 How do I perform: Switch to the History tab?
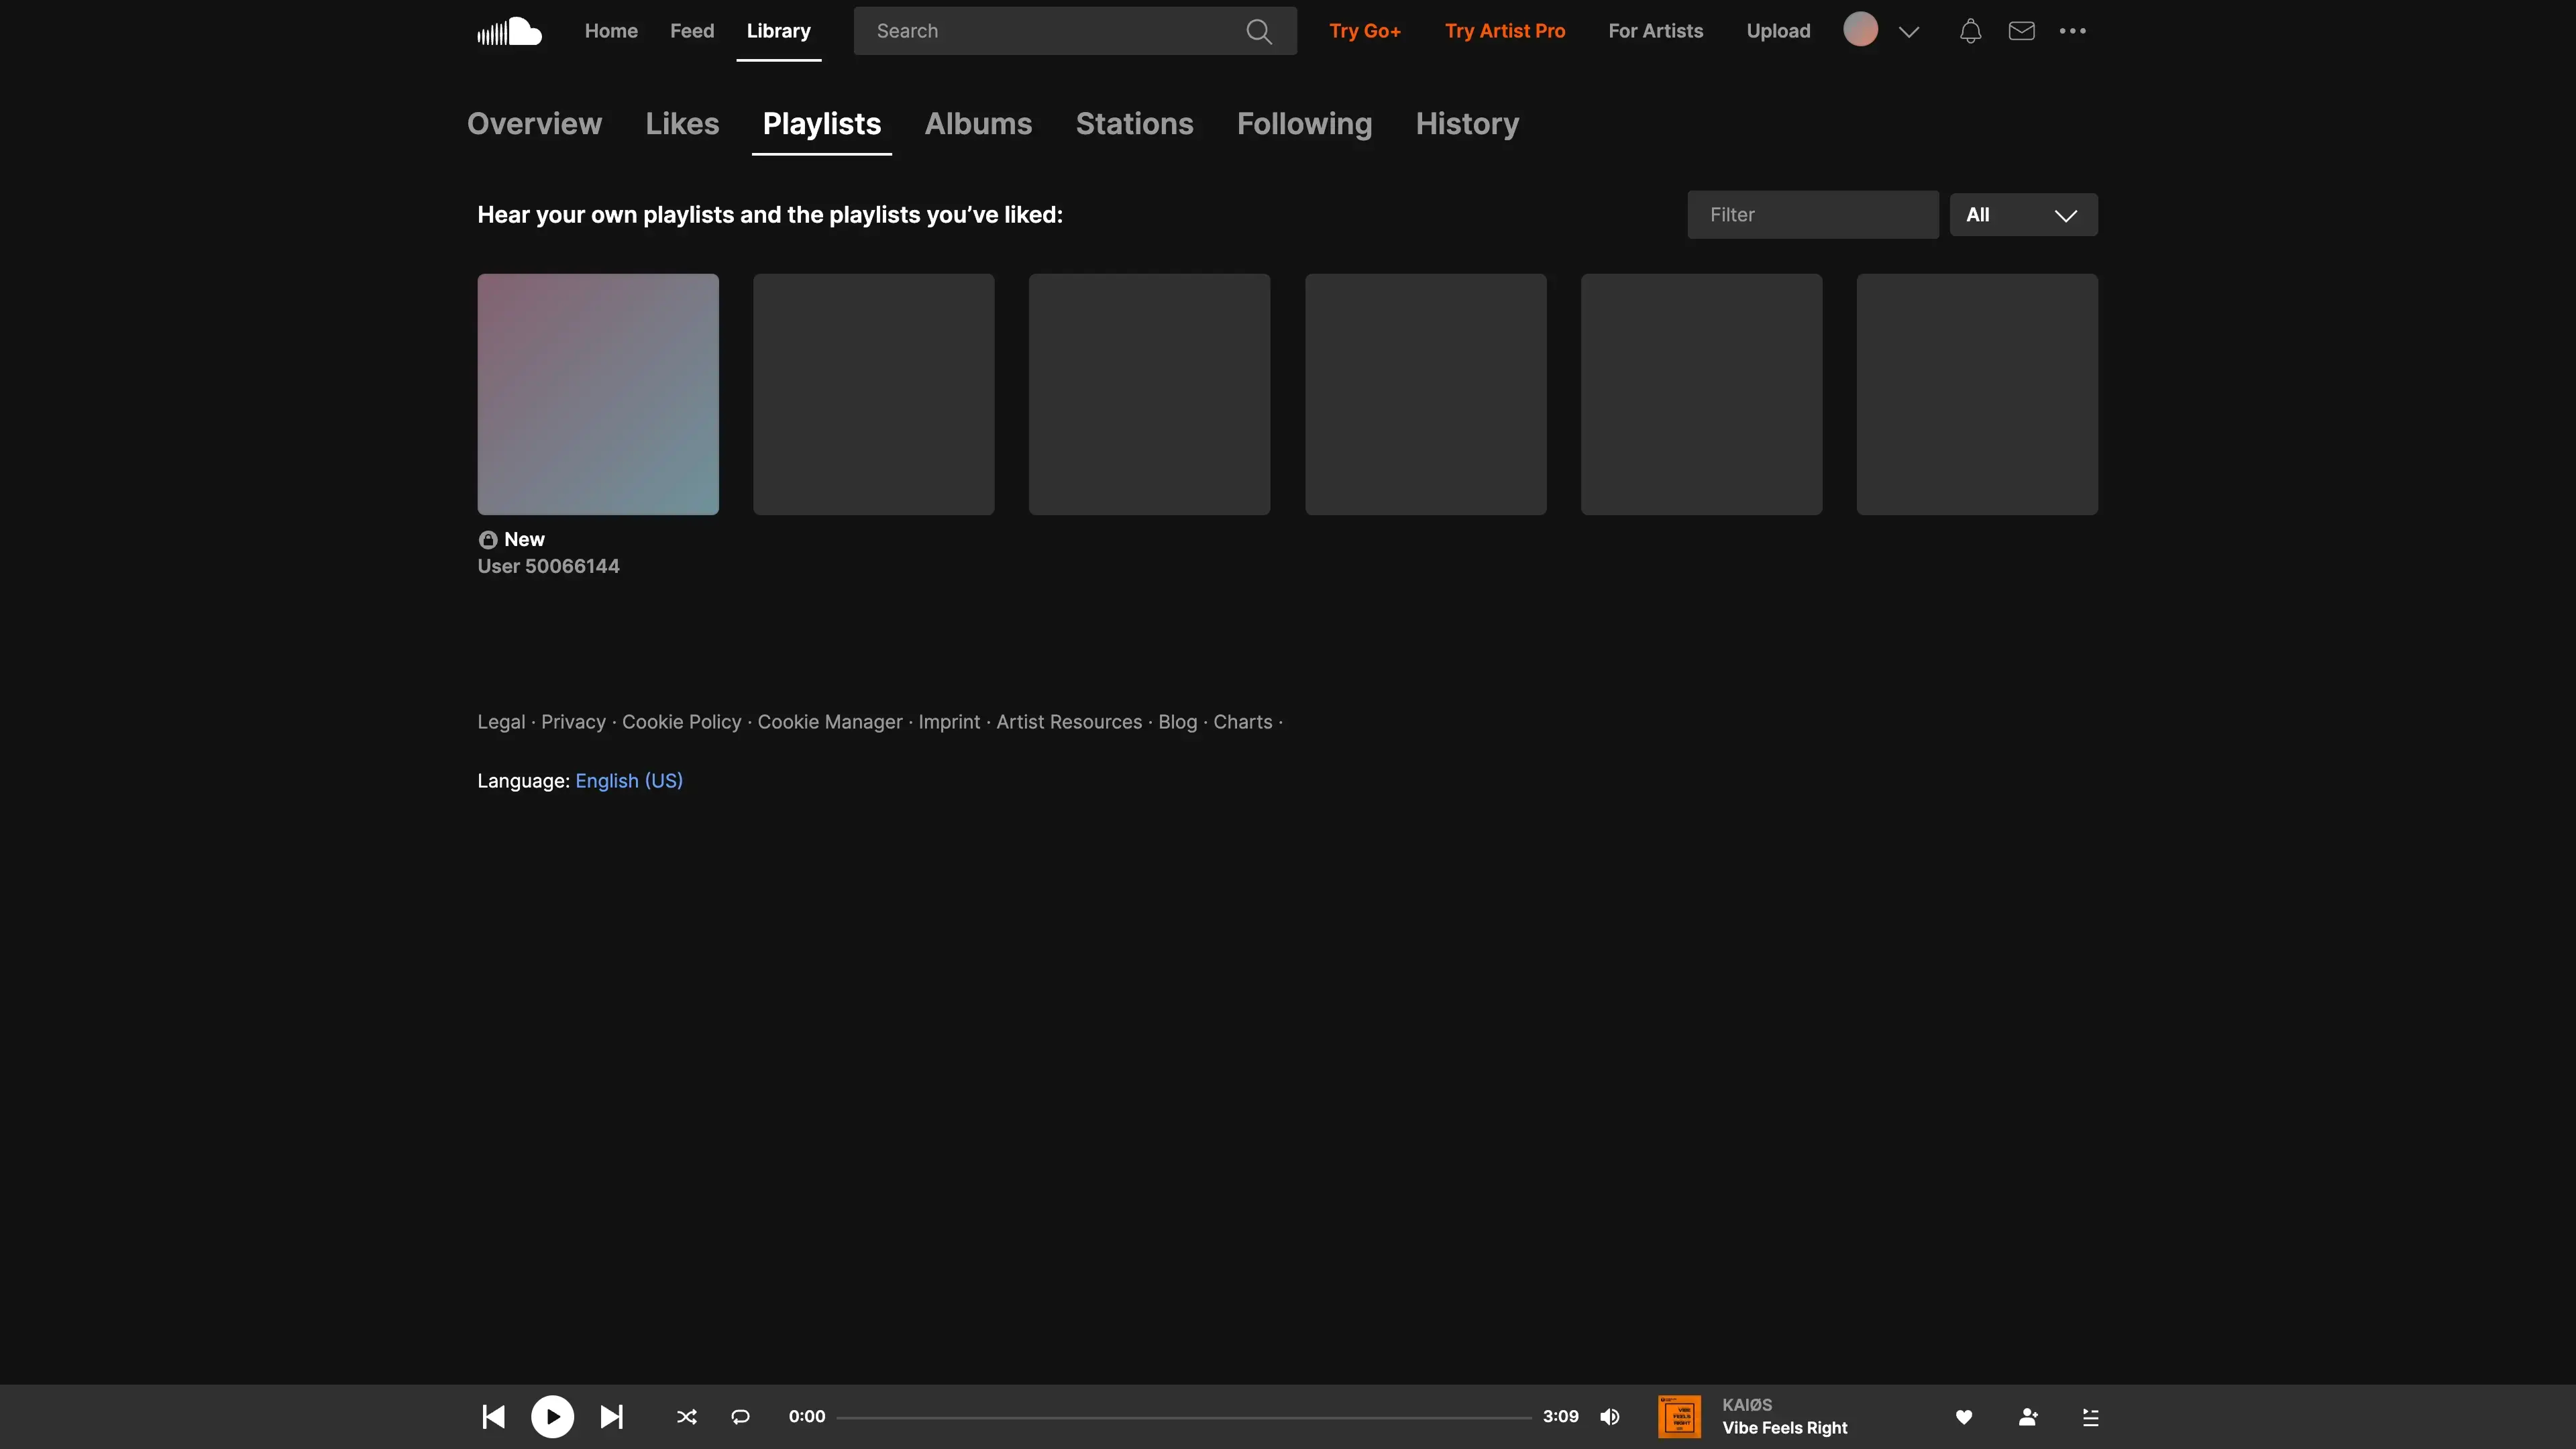1466,124
